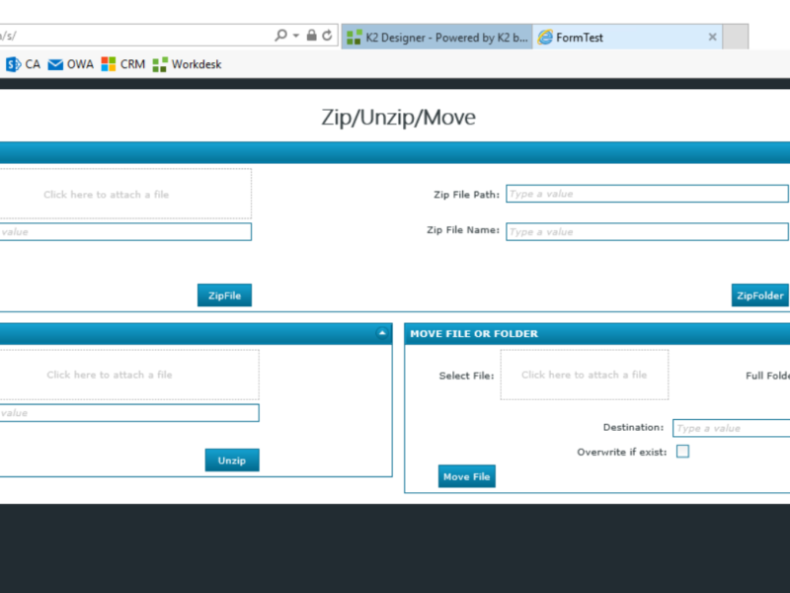The height and width of the screenshot is (593, 790).
Task: Click the search magnifier icon in address bar
Action: [281, 36]
